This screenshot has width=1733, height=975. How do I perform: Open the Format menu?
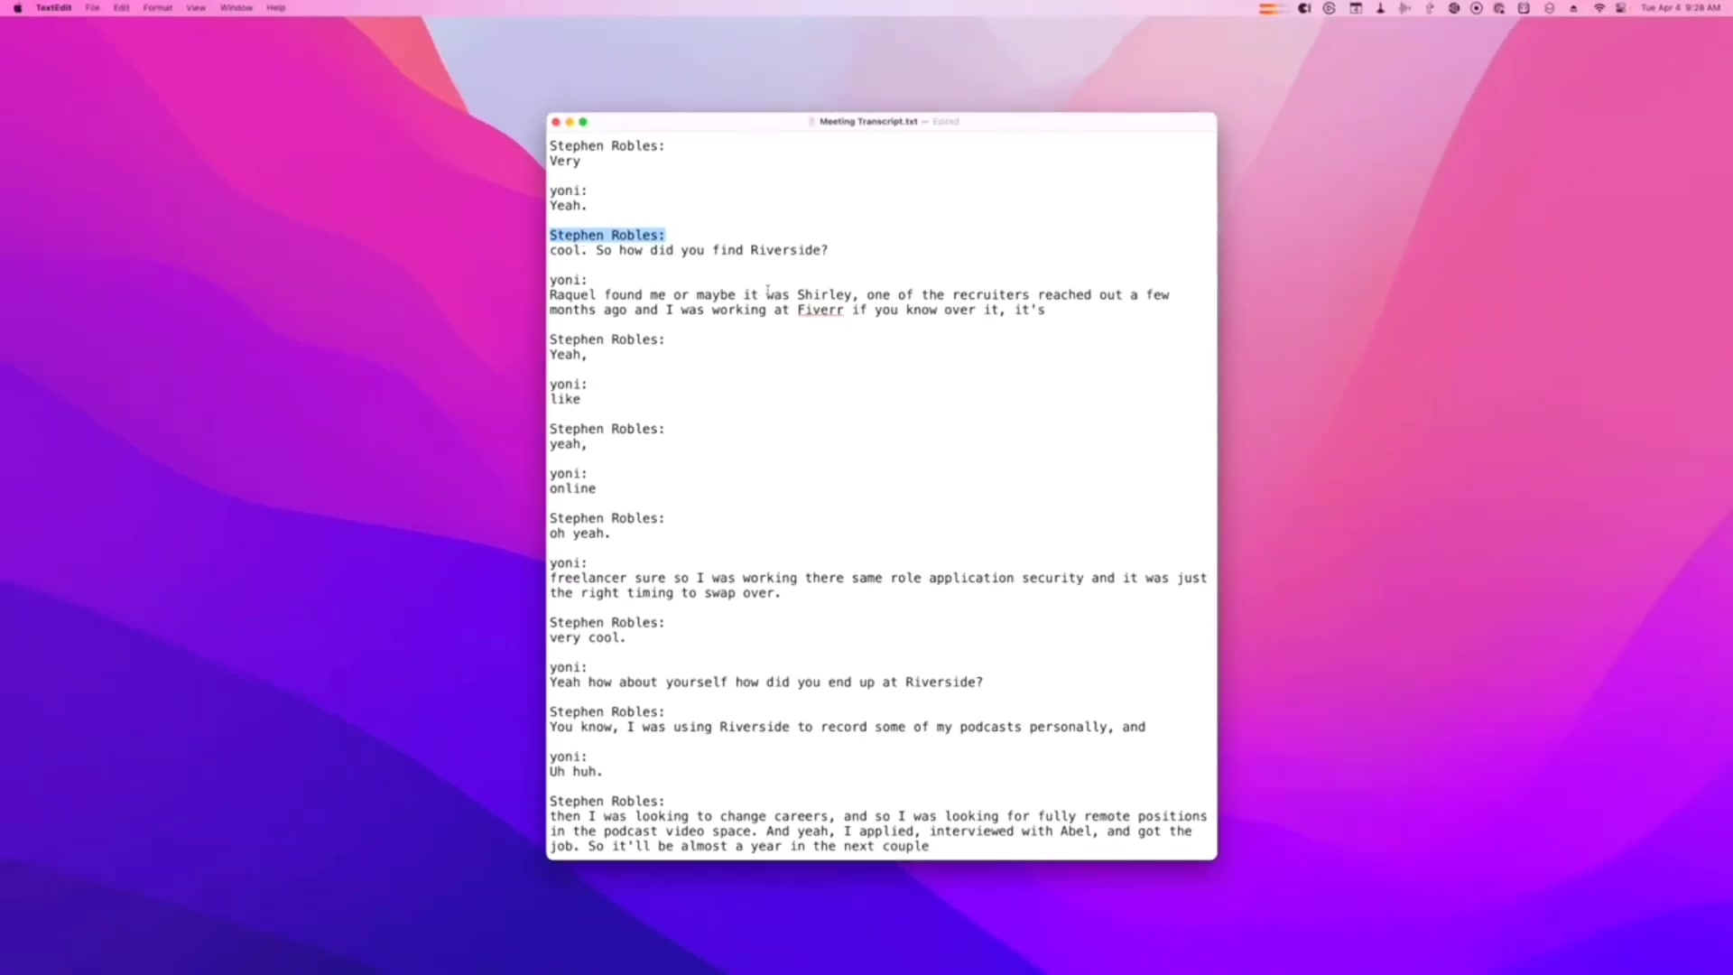coord(157,8)
